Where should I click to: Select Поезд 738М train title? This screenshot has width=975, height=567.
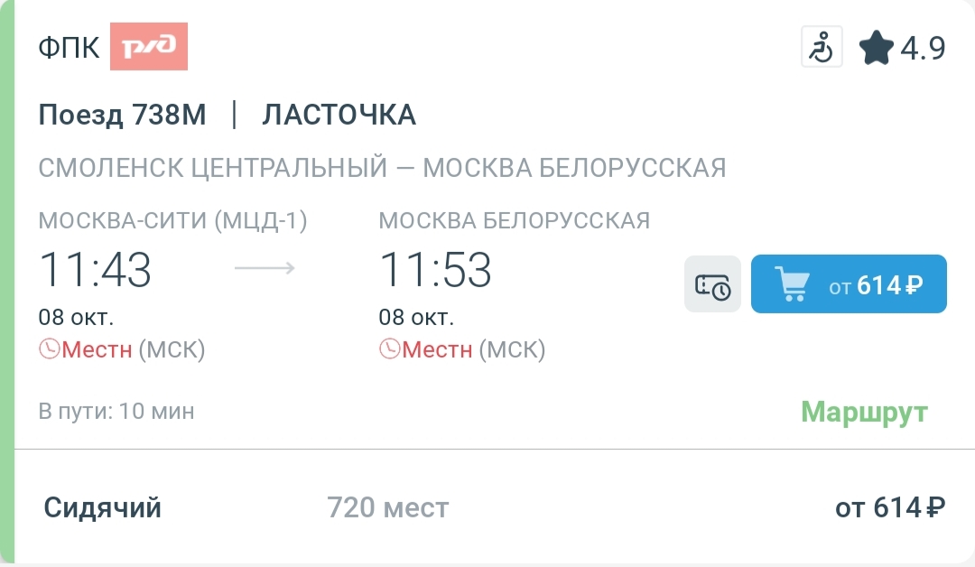(122, 115)
